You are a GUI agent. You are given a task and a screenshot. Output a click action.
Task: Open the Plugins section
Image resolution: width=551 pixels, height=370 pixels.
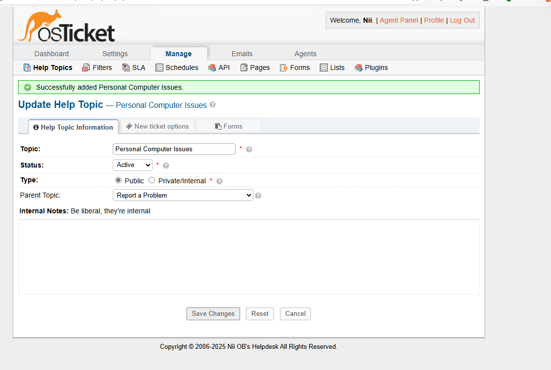[371, 67]
